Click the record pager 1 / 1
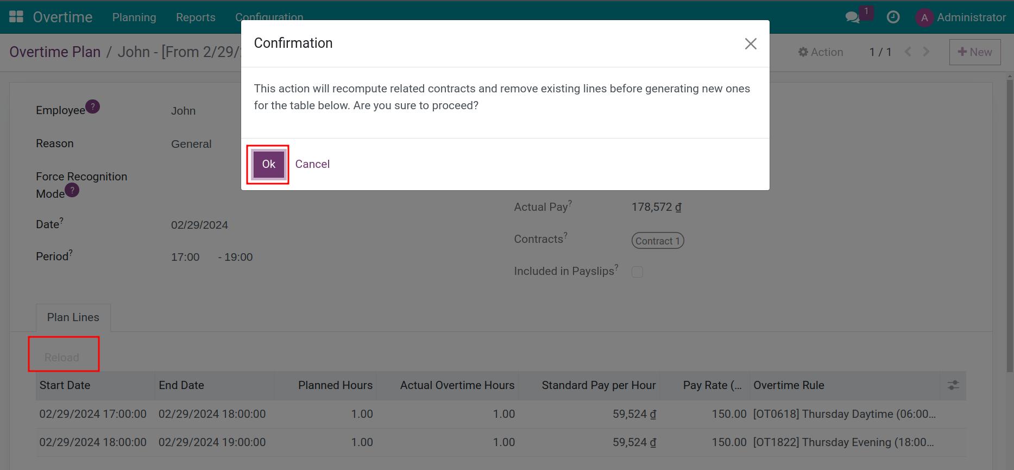 click(880, 52)
